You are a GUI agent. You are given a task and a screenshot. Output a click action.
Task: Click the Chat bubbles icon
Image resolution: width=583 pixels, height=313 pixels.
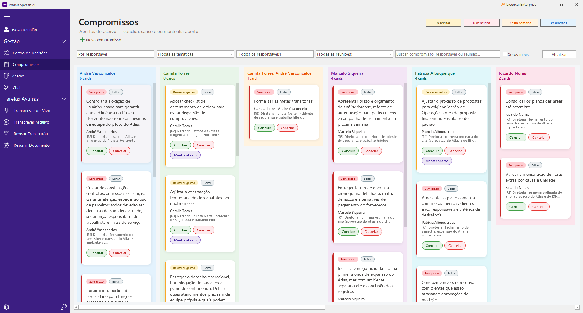(6, 87)
